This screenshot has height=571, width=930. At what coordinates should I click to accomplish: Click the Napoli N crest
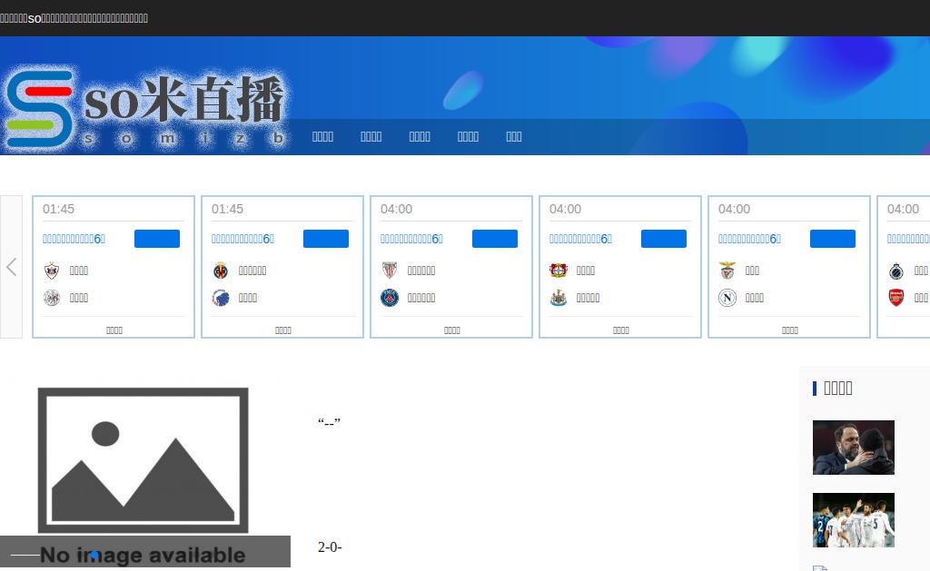[x=727, y=298]
